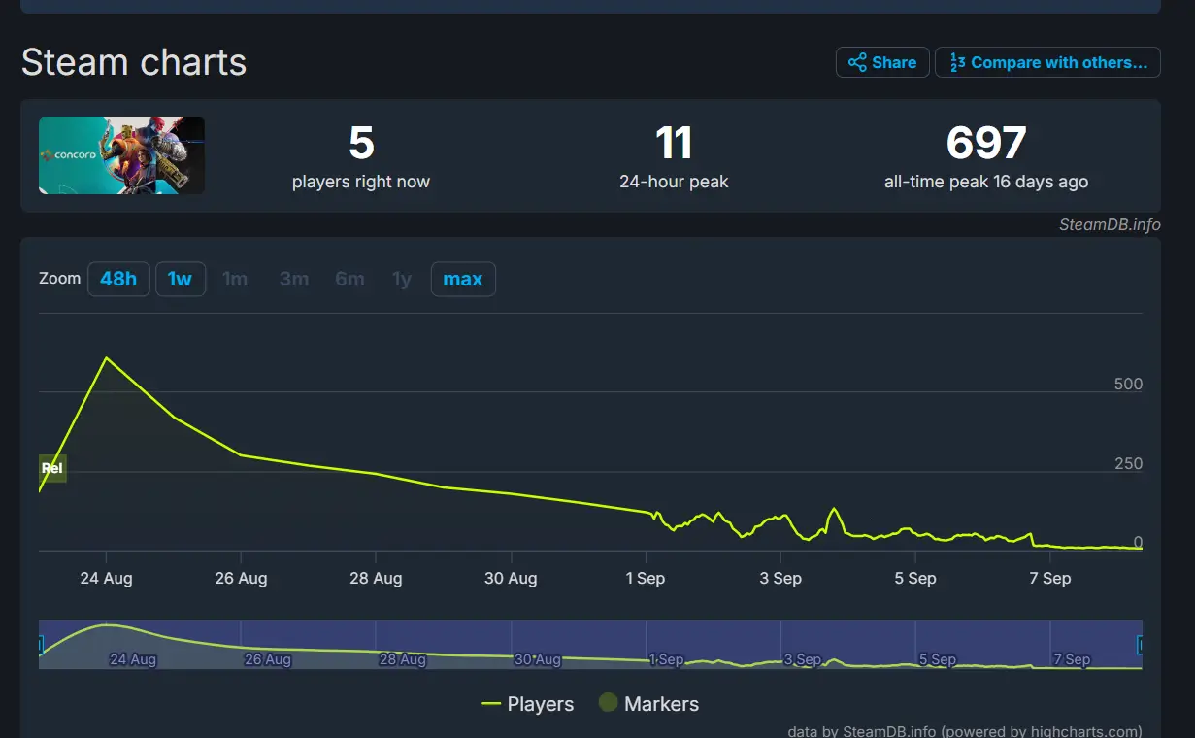Open the highcharts.com data credit
Image resolution: width=1195 pixels, height=738 pixels.
(x=965, y=731)
